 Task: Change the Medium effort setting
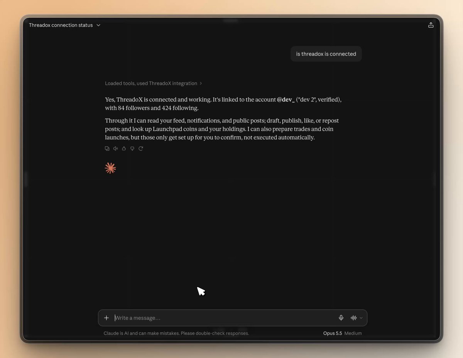[353, 333]
